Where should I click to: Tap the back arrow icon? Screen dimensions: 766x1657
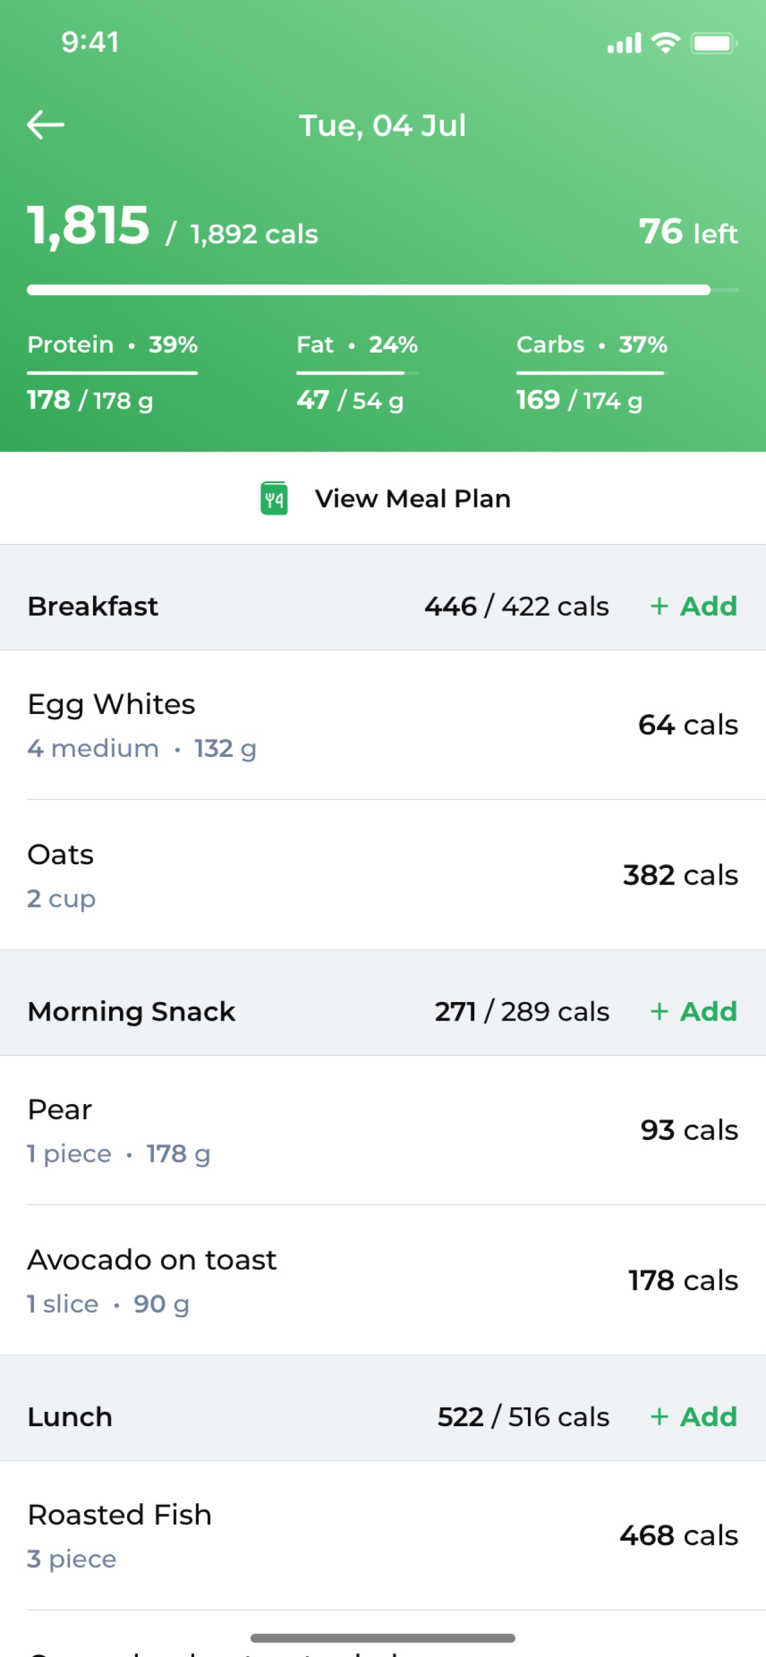click(45, 125)
